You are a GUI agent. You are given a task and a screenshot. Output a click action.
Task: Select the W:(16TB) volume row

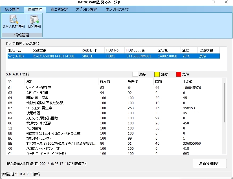click(113, 56)
